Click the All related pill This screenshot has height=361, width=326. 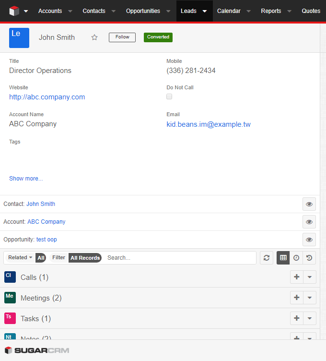[x=41, y=258]
